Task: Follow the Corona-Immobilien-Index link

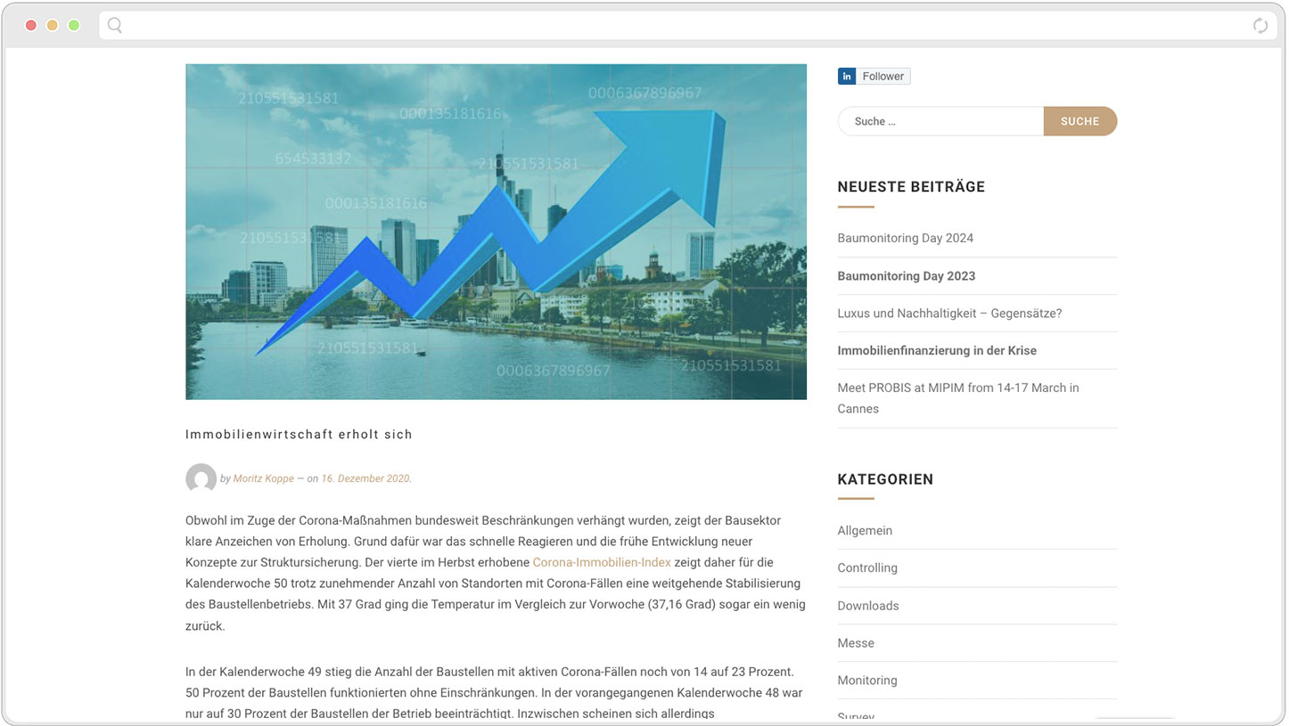Action: (x=601, y=563)
